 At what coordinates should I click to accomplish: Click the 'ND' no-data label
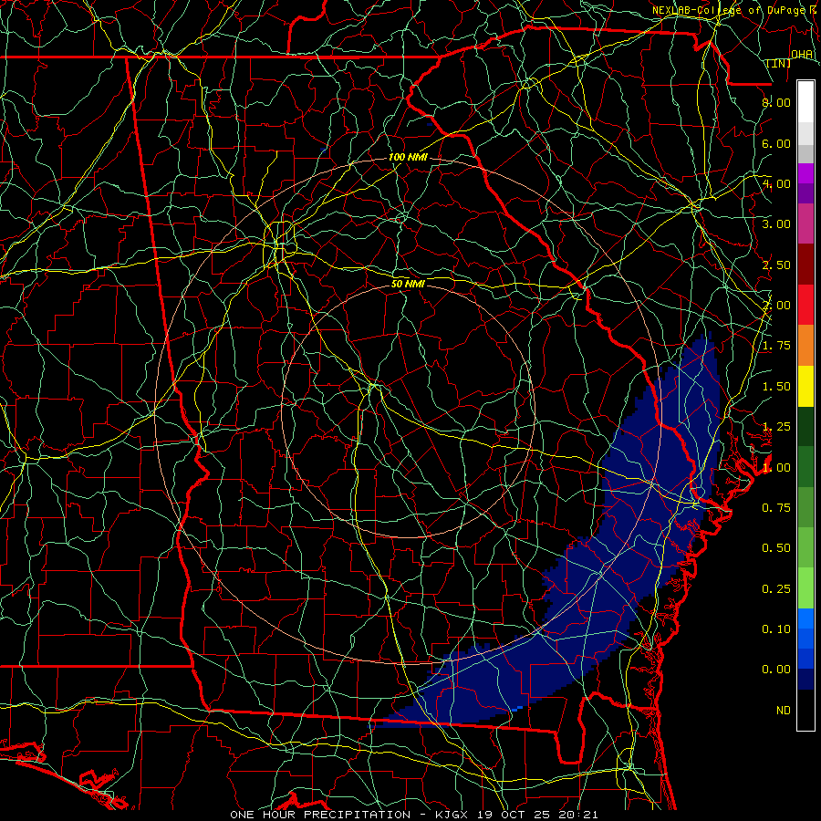[x=784, y=711]
